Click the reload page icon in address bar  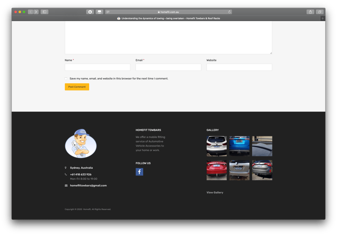click(229, 12)
